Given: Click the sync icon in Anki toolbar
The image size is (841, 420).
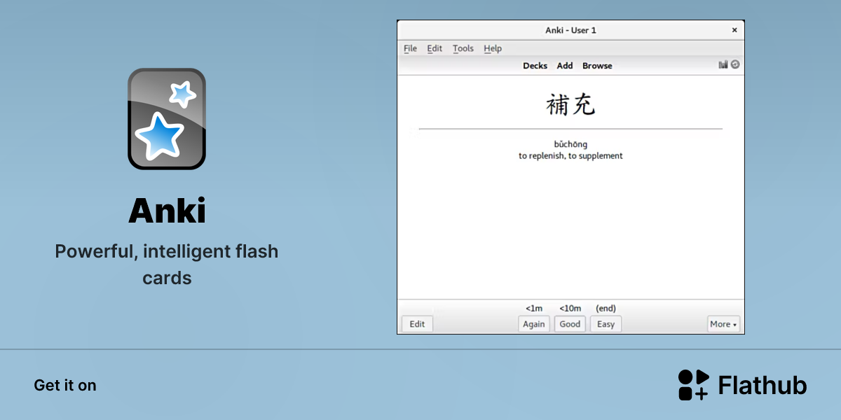Looking at the screenshot, I should point(735,64).
